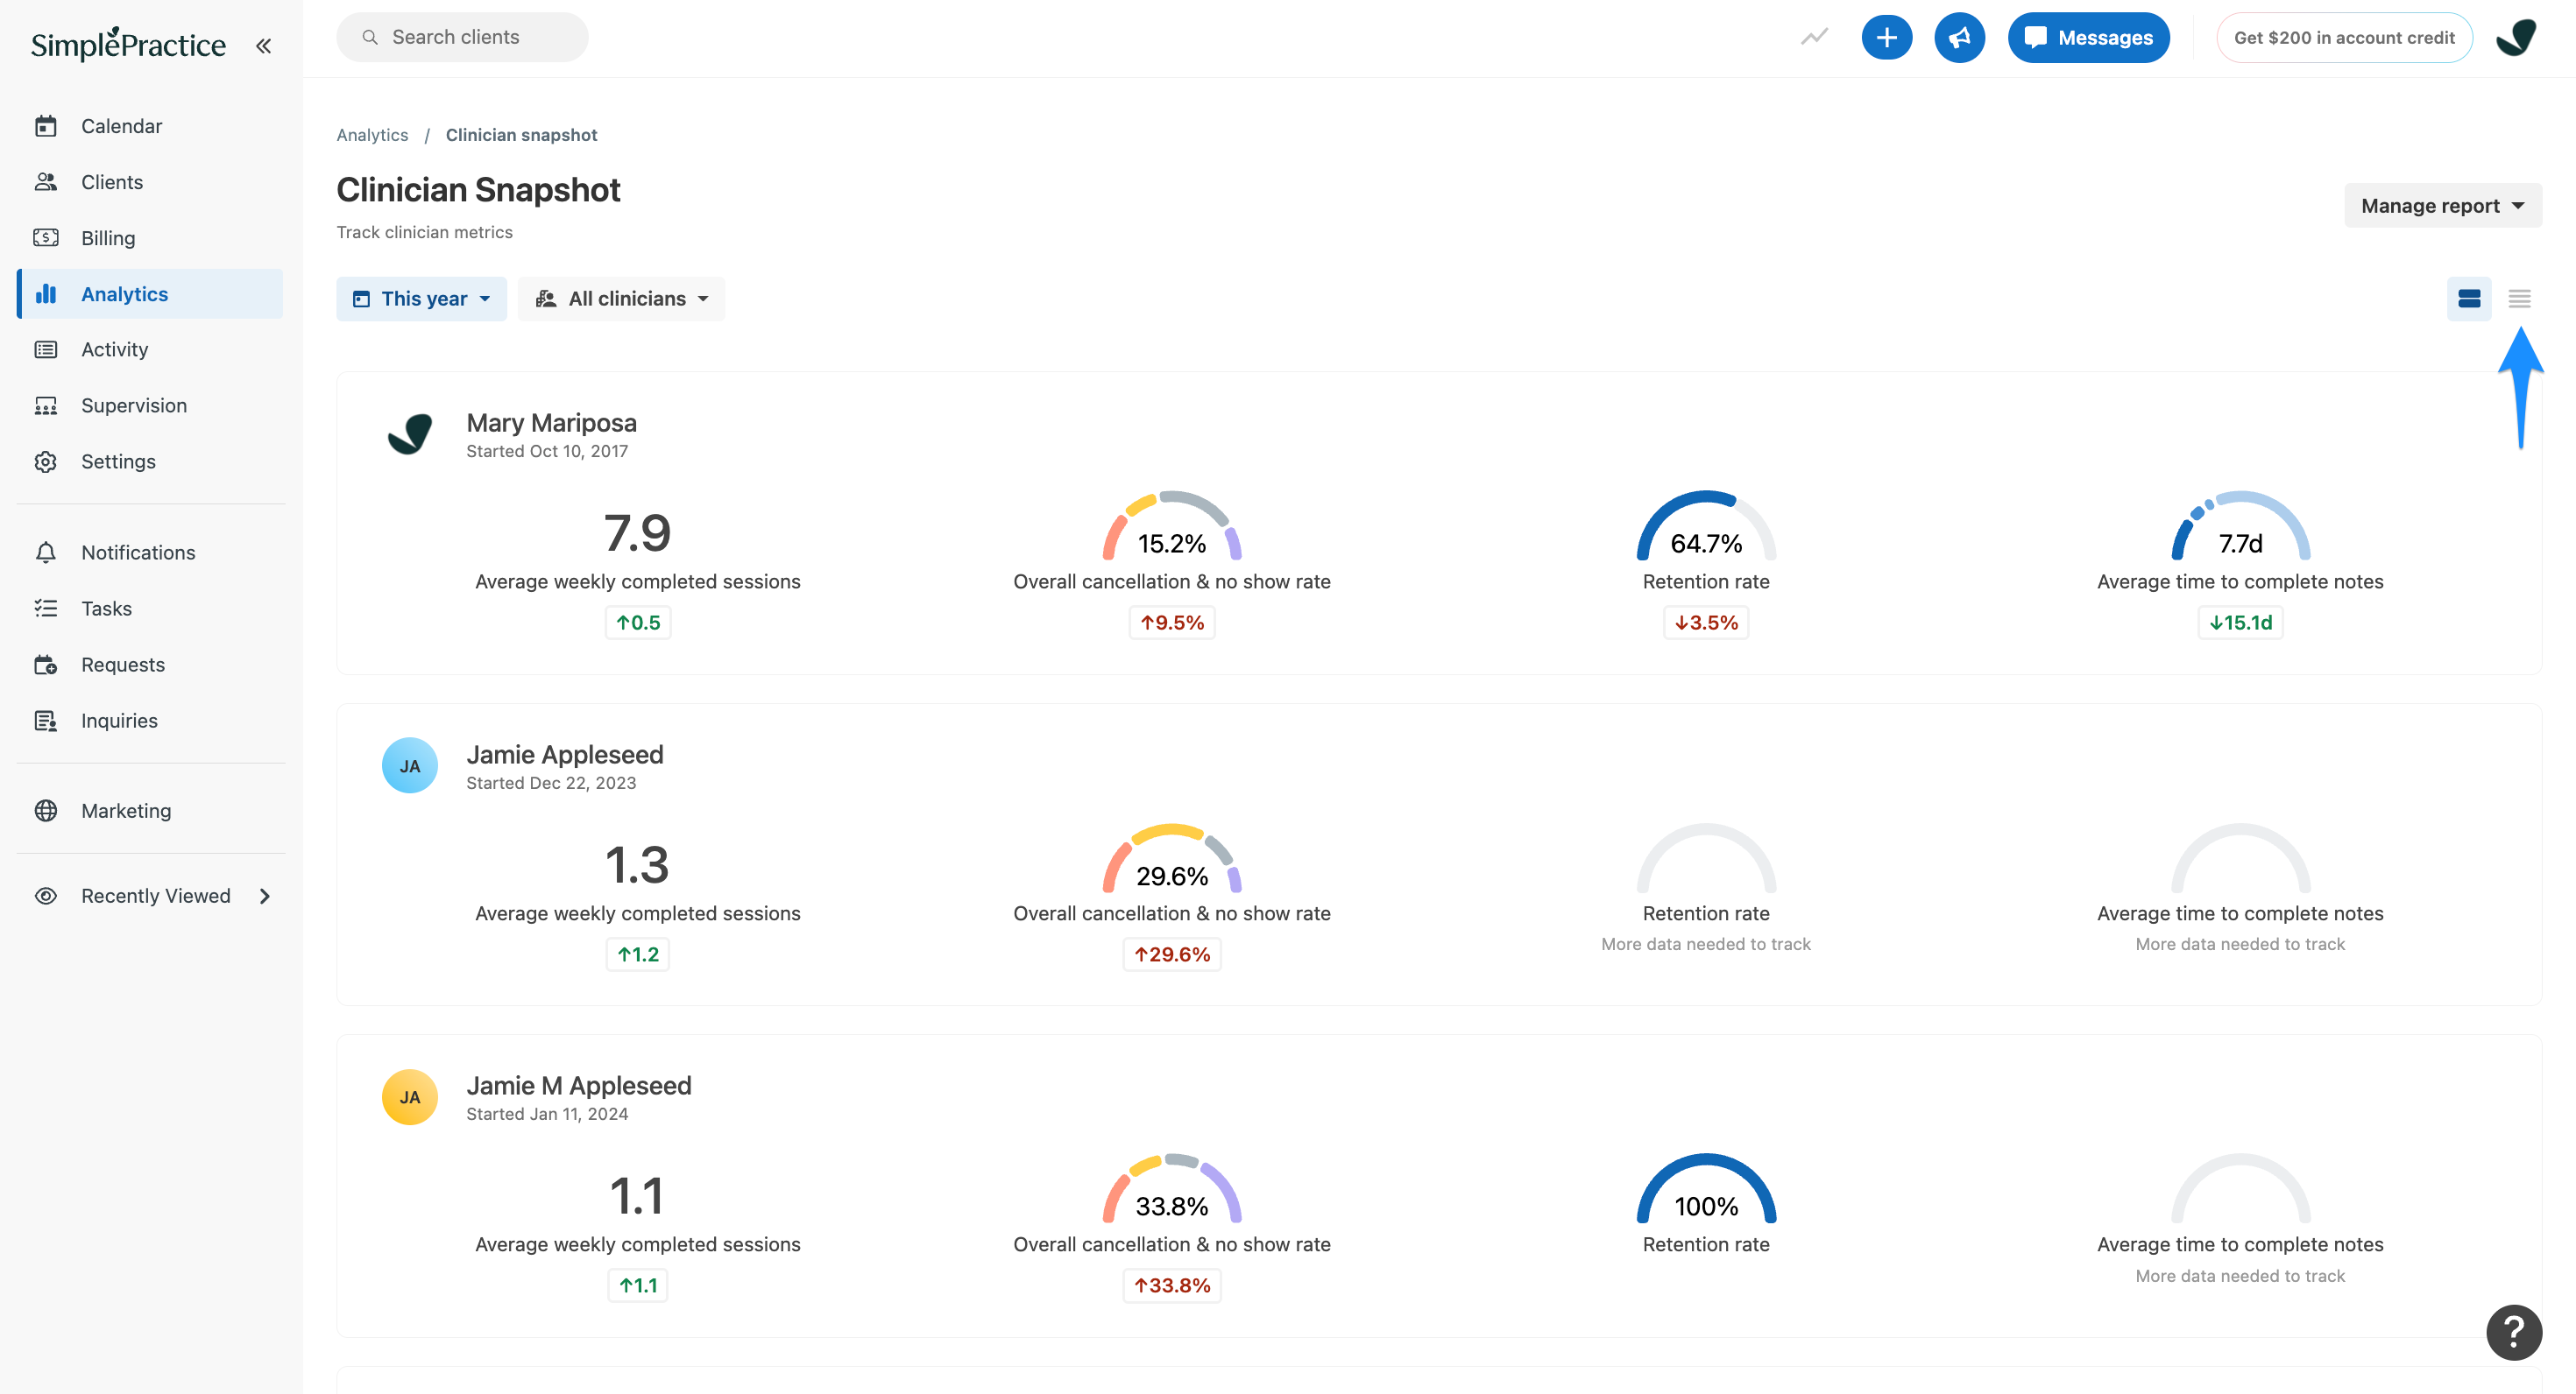This screenshot has width=2576, height=1394.
Task: Open the All clinicians filter dropdown
Action: click(621, 299)
